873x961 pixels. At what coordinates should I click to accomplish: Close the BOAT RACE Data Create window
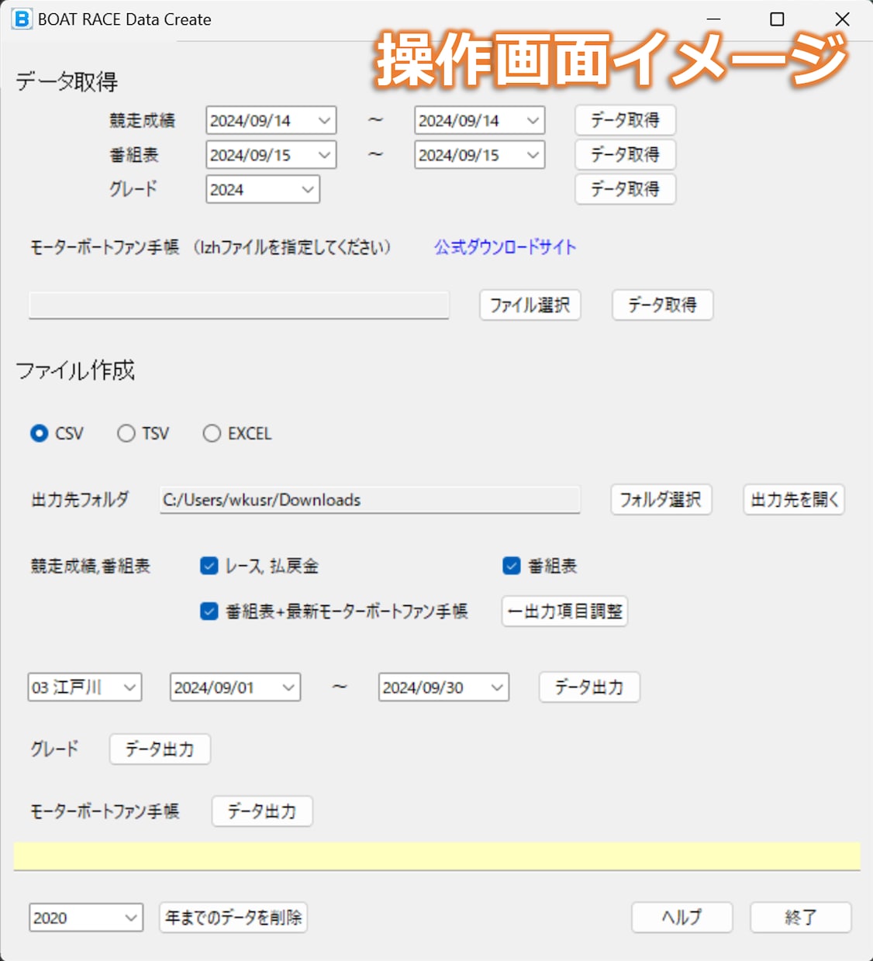coord(842,19)
